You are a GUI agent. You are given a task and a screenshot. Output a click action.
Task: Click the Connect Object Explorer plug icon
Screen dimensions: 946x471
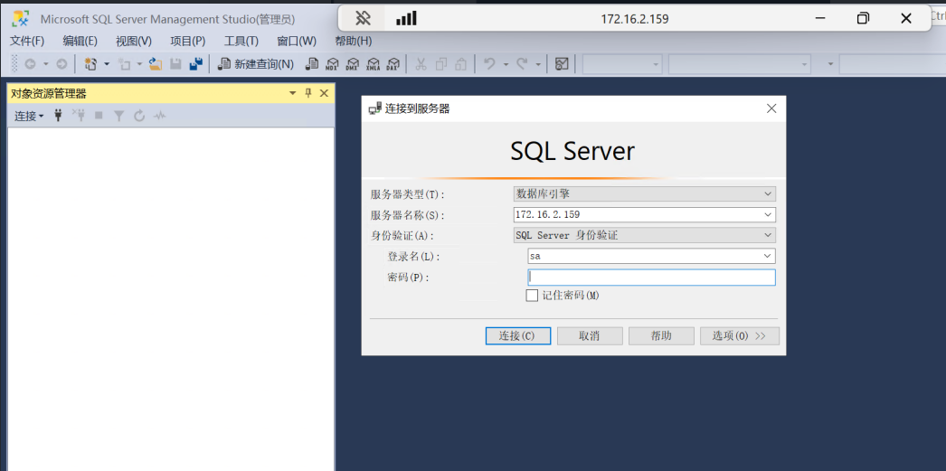tap(58, 116)
